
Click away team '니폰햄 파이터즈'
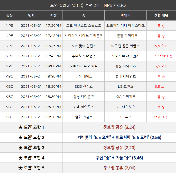click(126, 36)
